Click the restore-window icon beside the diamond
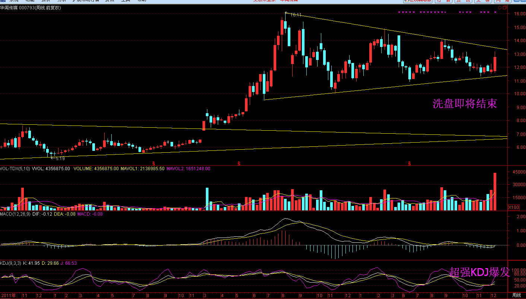Viewport: 526px width, 299px height. click(x=505, y=7)
